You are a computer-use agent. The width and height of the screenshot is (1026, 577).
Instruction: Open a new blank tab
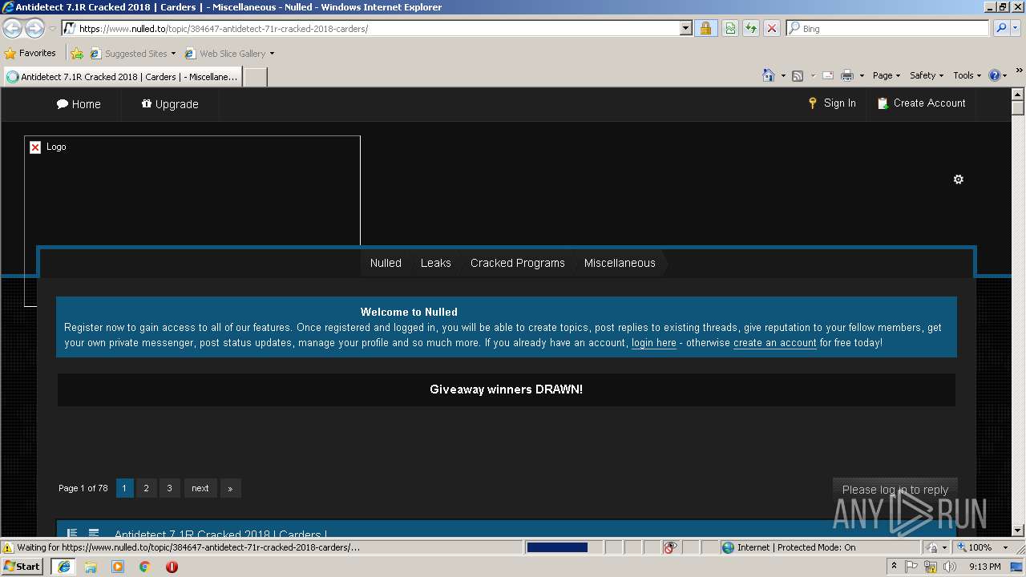tap(255, 77)
